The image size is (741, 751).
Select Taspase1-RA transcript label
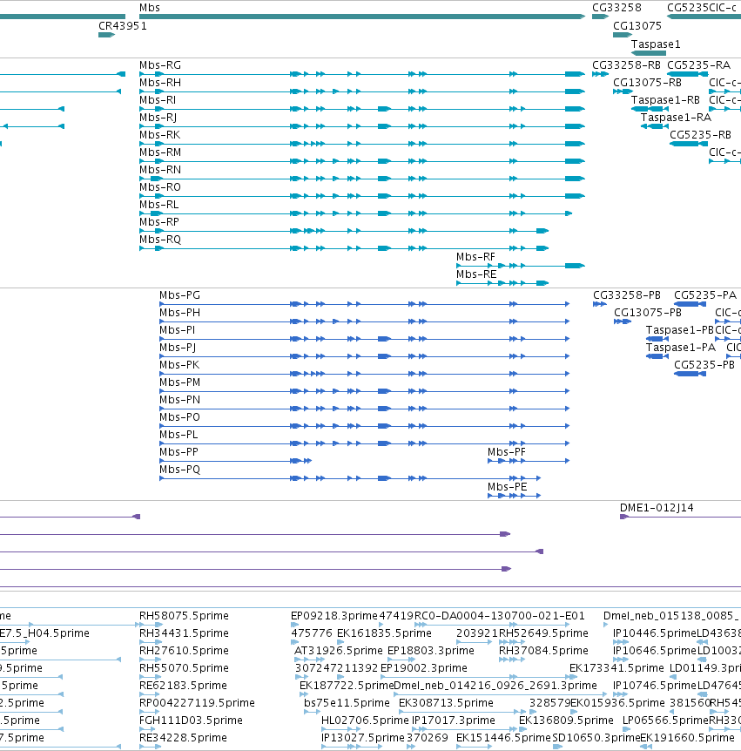(x=676, y=118)
